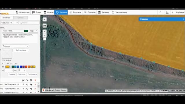Select the Геозоны sub-tab in side panel
This screenshot has height=104, width=185.
[6, 18]
